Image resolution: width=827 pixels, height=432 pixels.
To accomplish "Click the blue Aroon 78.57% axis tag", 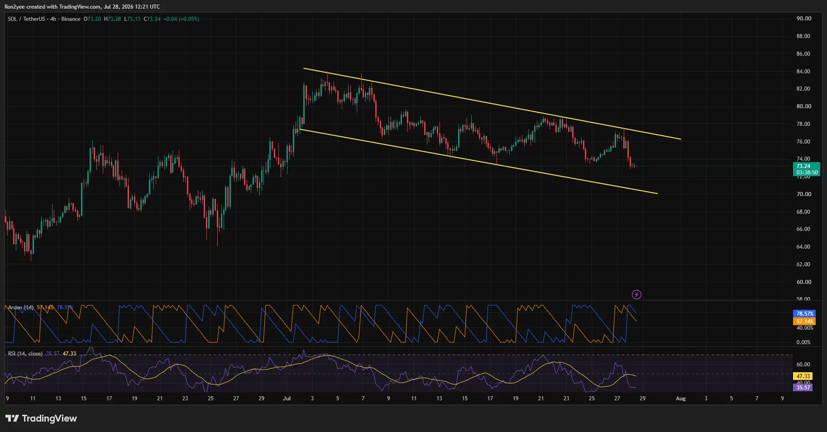I will coord(805,314).
